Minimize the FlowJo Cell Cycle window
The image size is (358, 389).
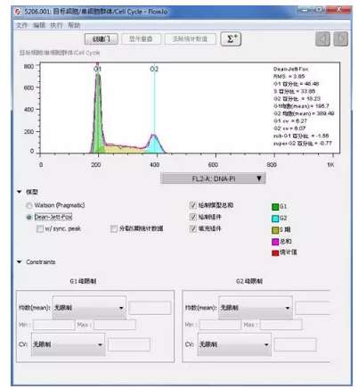click(x=304, y=10)
